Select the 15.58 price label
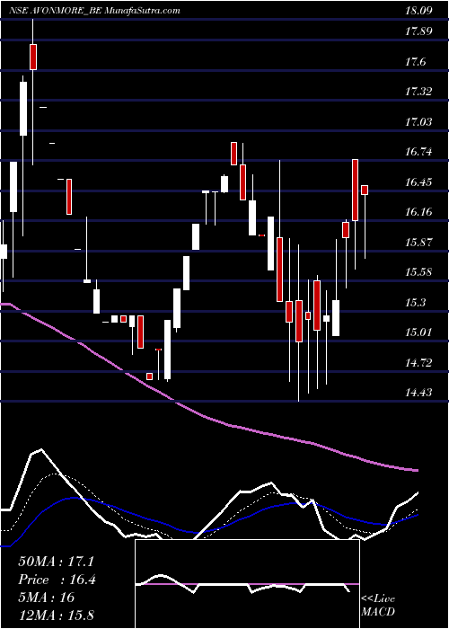This screenshot has width=449, height=629. pos(418,272)
